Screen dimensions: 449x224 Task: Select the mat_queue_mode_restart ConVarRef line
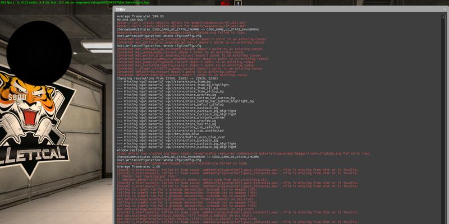[180, 52]
